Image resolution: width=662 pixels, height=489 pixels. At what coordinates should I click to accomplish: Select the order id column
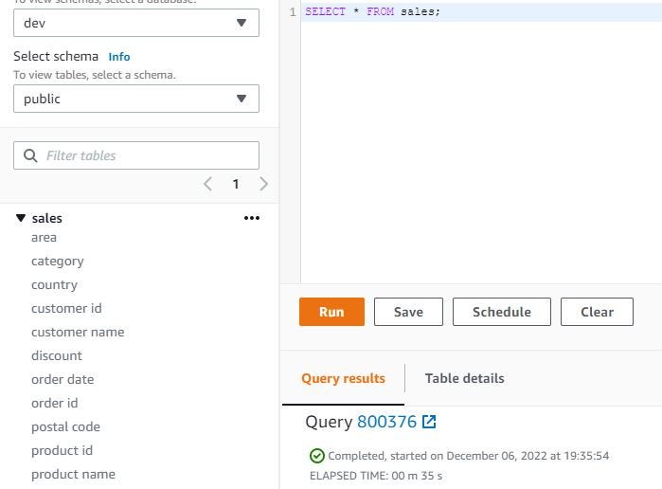(55, 403)
